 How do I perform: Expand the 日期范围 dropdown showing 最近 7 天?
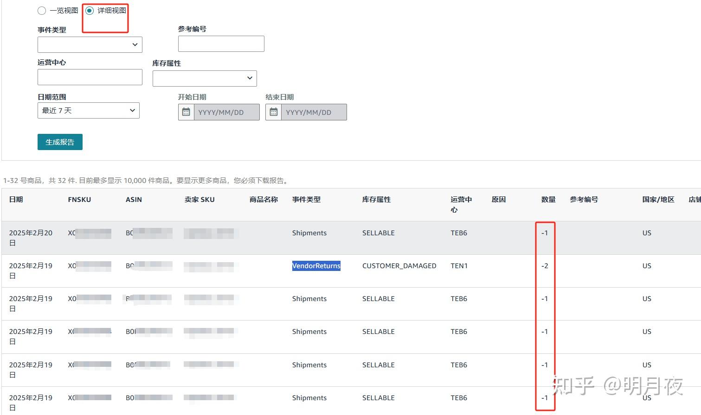point(88,110)
